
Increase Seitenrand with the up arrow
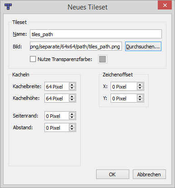click(x=72, y=114)
